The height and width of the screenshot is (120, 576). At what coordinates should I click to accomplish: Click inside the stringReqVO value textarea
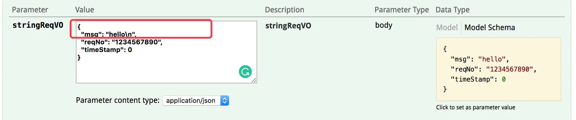click(167, 52)
